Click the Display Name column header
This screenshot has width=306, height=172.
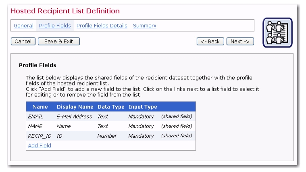[x=75, y=107]
